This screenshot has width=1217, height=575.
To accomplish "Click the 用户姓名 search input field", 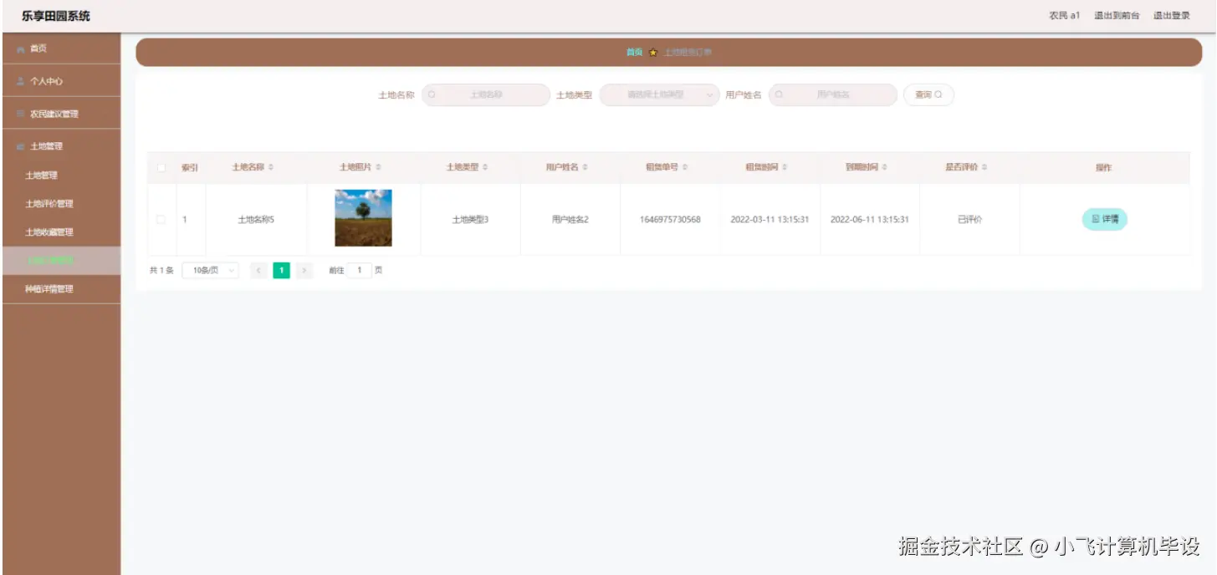I will click(833, 94).
